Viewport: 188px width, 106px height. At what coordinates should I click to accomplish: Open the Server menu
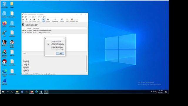click(40, 17)
